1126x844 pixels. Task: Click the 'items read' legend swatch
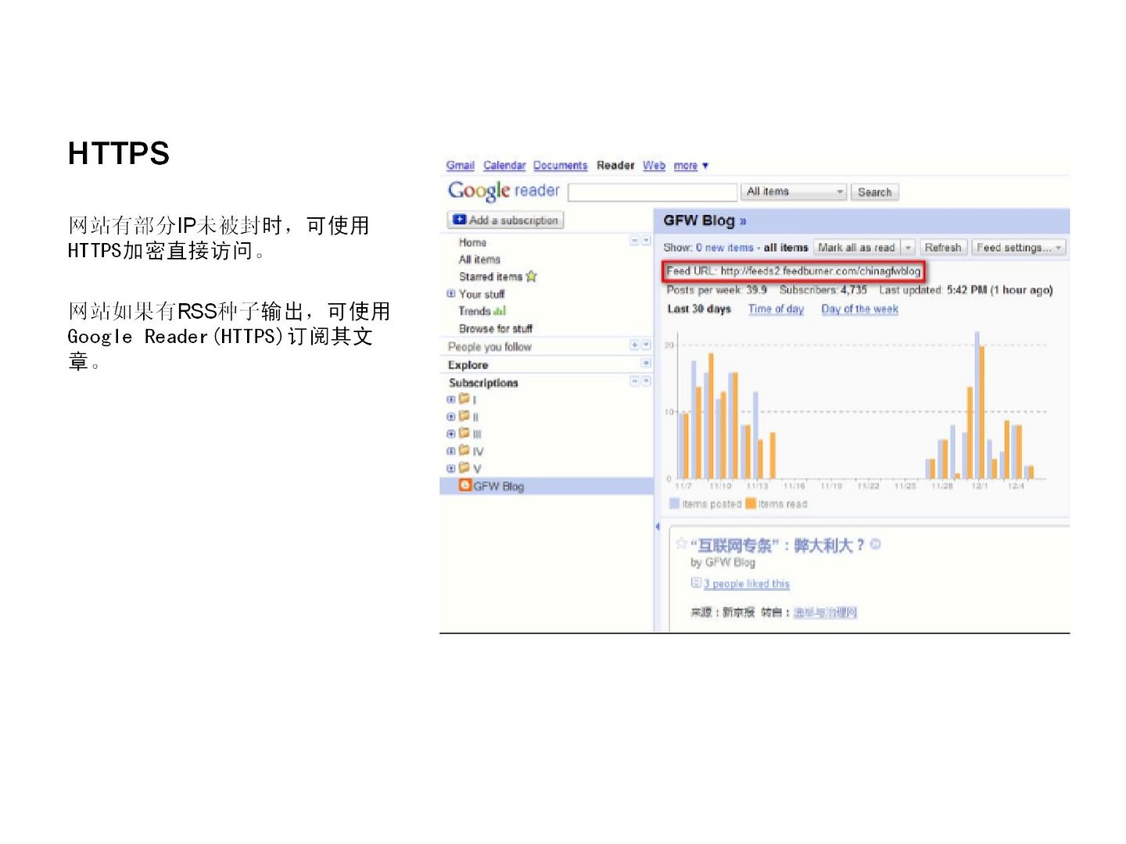point(751,504)
